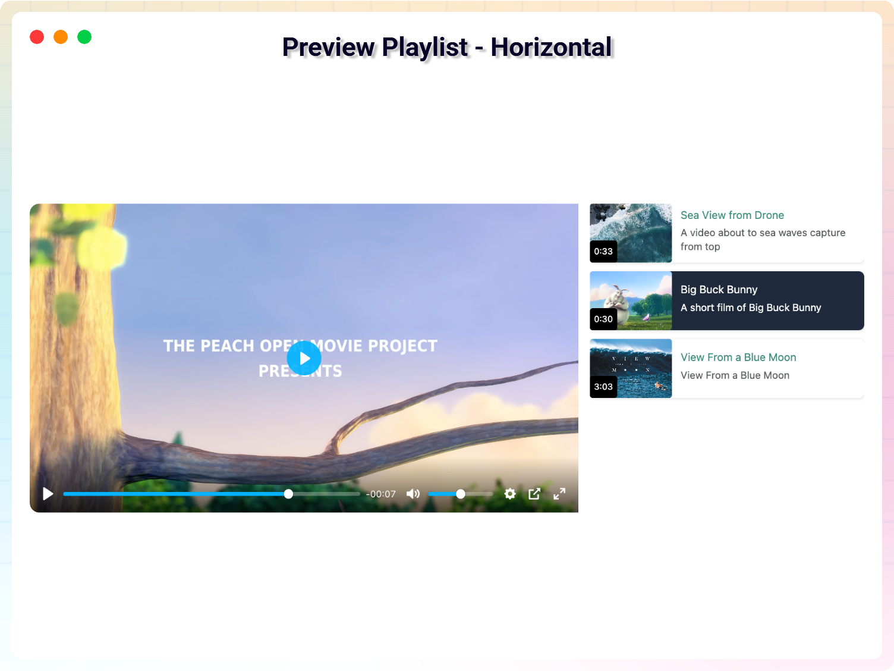Image resolution: width=894 pixels, height=671 pixels.
Task: Click the small play icon in control bar
Action: point(48,494)
